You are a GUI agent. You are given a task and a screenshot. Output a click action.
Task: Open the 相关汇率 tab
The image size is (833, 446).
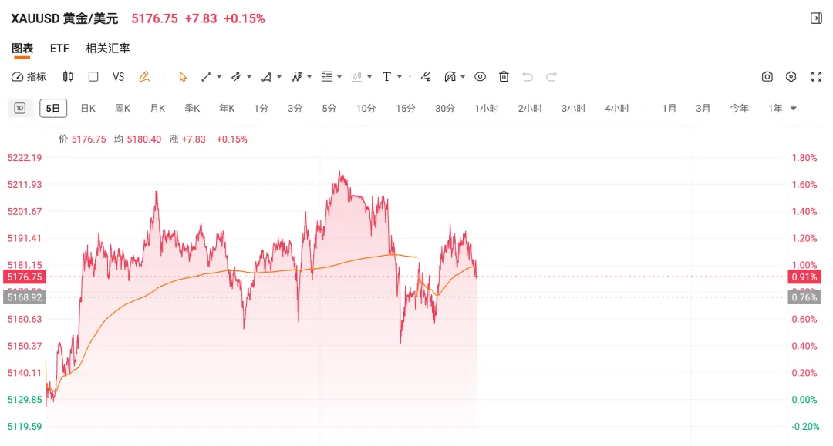(x=108, y=48)
